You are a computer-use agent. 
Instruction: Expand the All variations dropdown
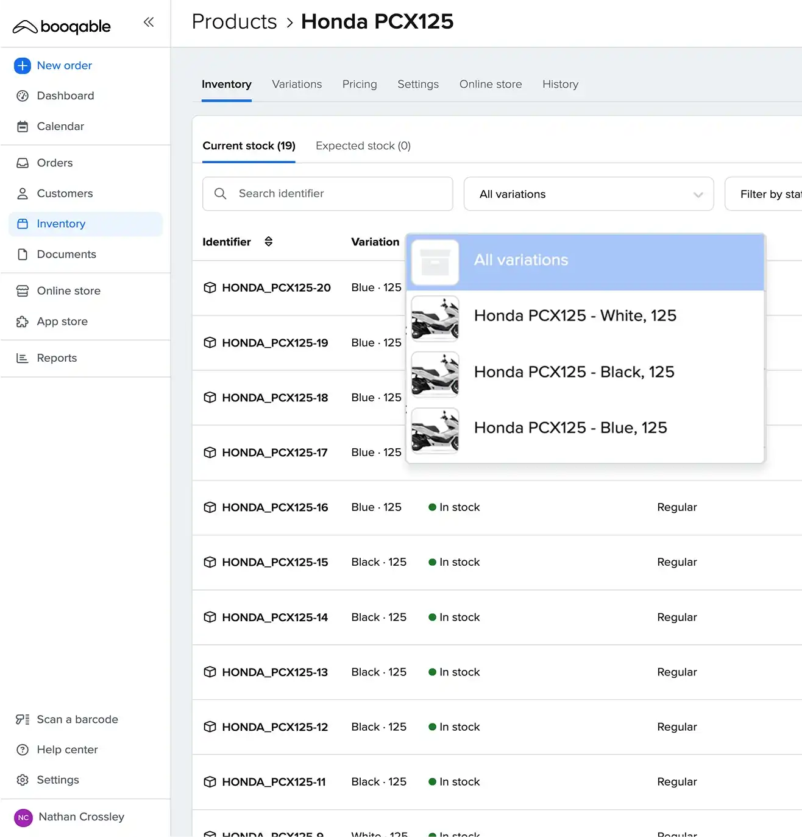pos(588,194)
